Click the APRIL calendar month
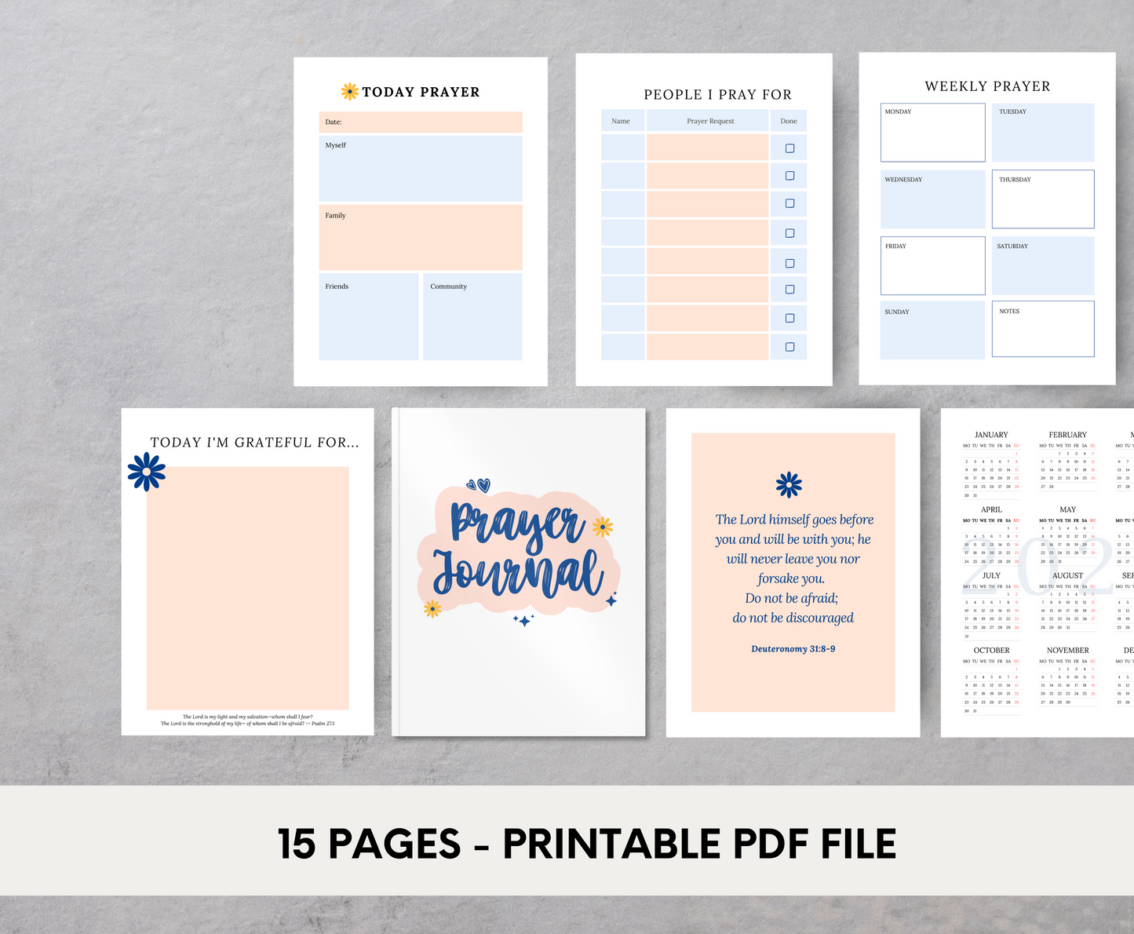Viewport: 1134px width, 934px height. 991,535
